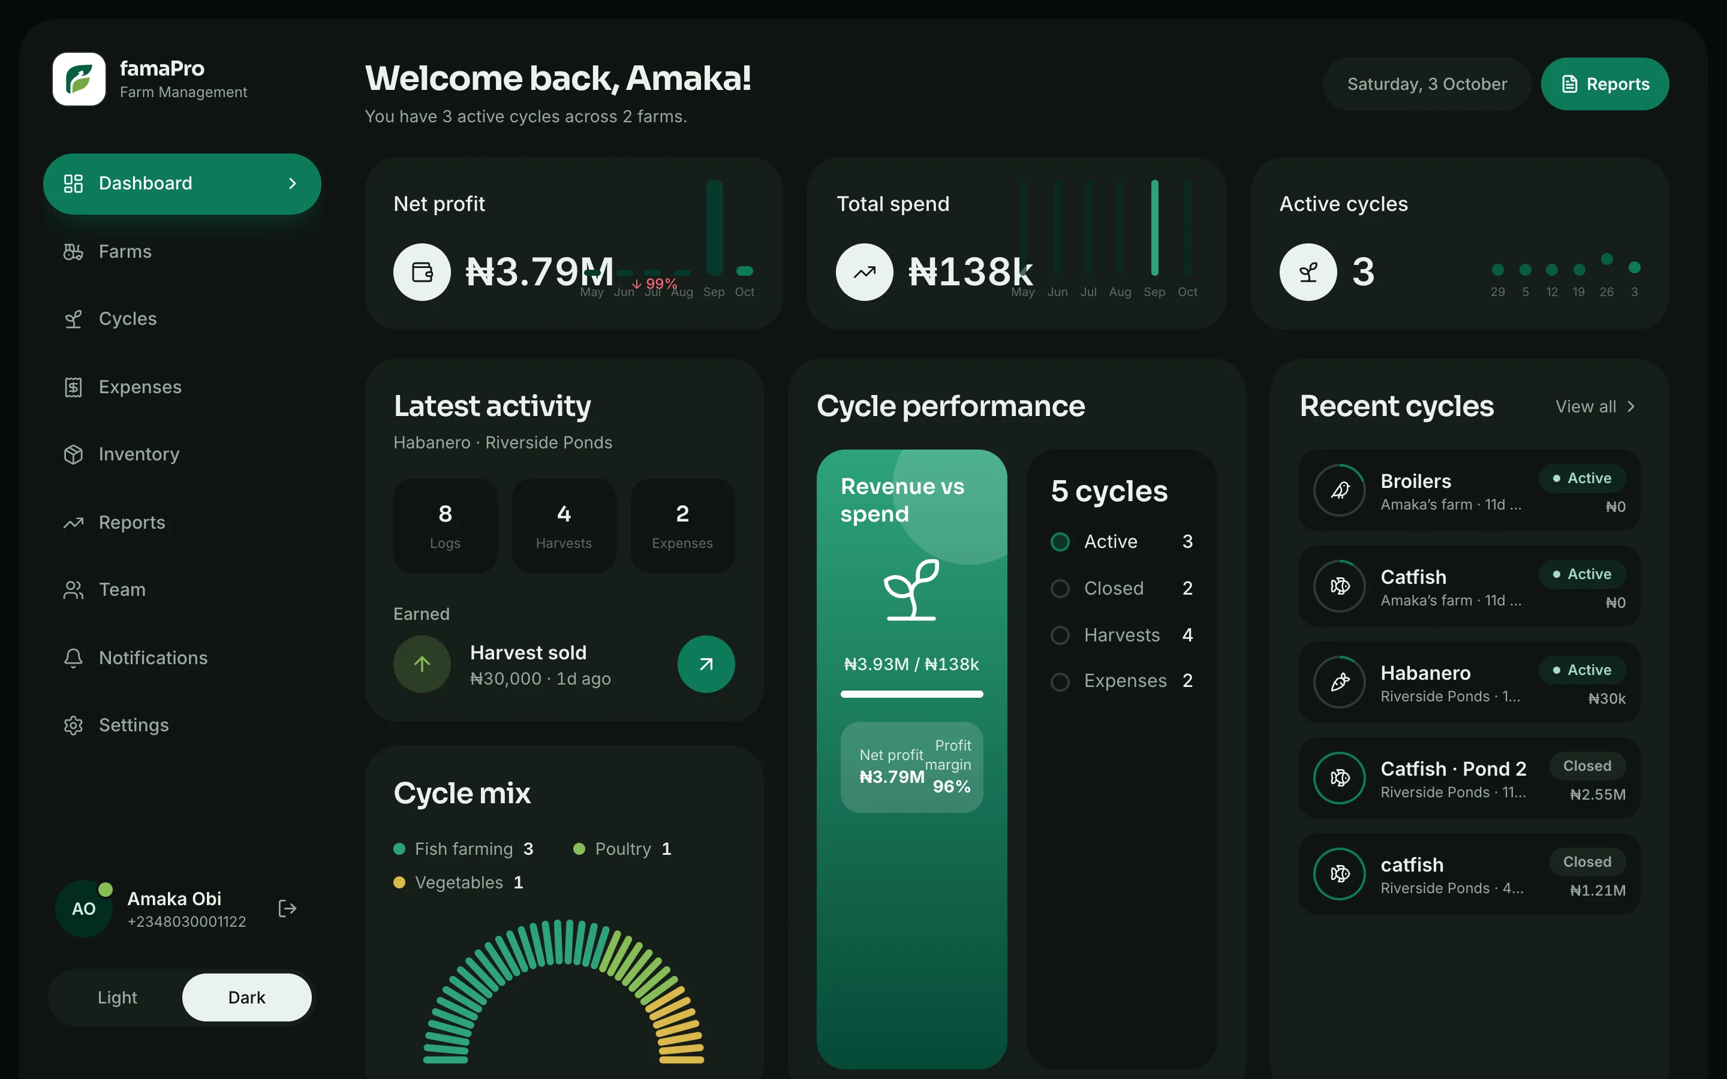Open Harvest sold details arrow button

coord(706,664)
